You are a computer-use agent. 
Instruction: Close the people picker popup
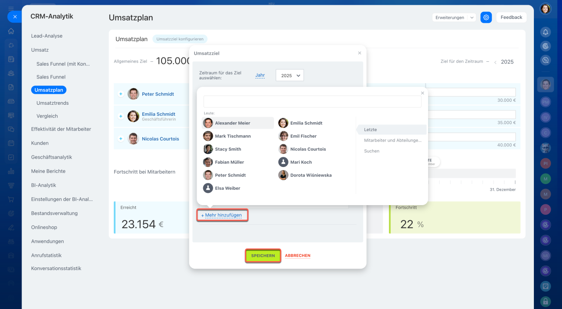point(422,93)
